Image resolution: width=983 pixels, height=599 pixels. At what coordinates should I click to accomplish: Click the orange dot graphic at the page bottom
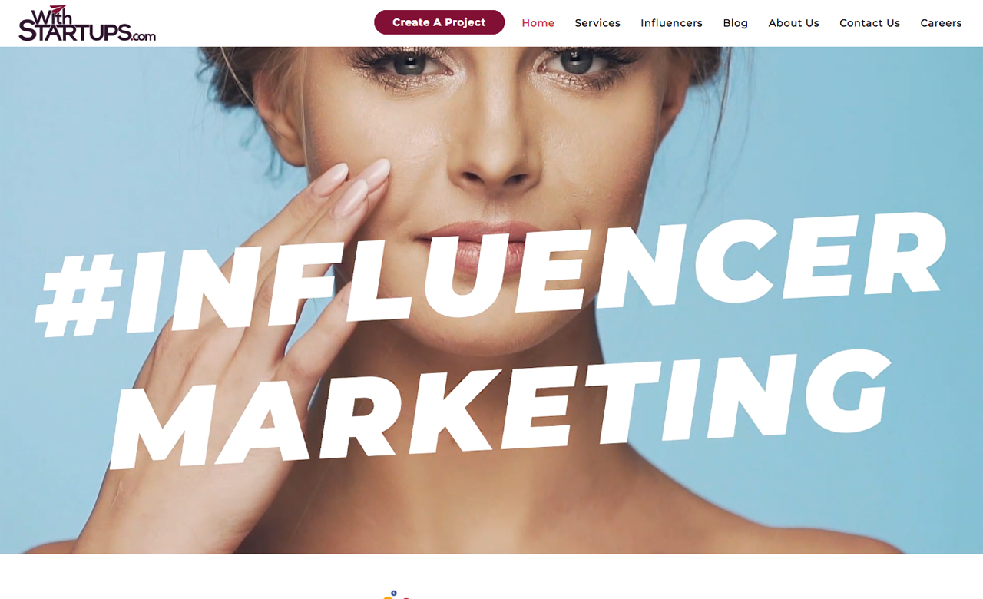[x=387, y=597]
